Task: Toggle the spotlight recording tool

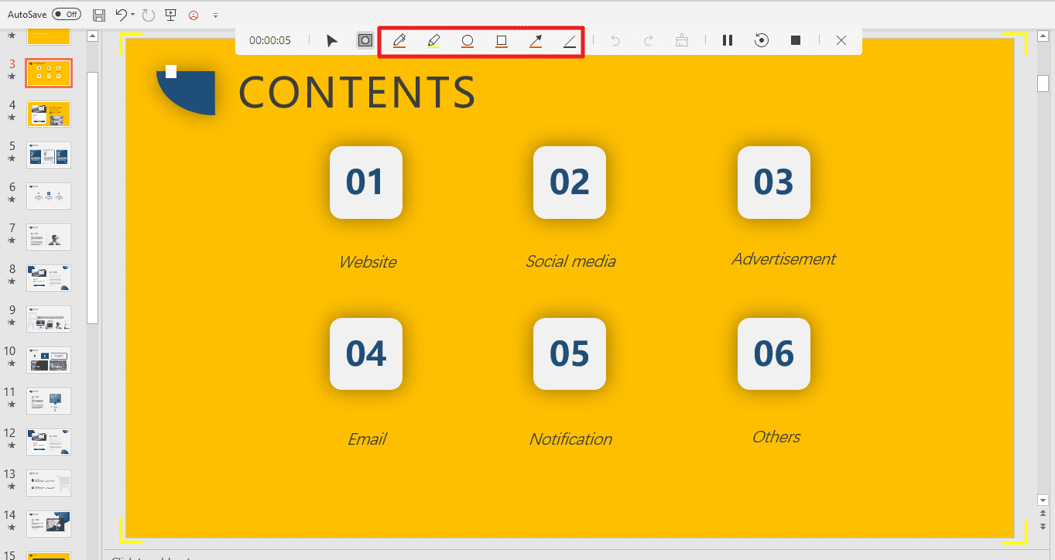Action: pos(365,41)
